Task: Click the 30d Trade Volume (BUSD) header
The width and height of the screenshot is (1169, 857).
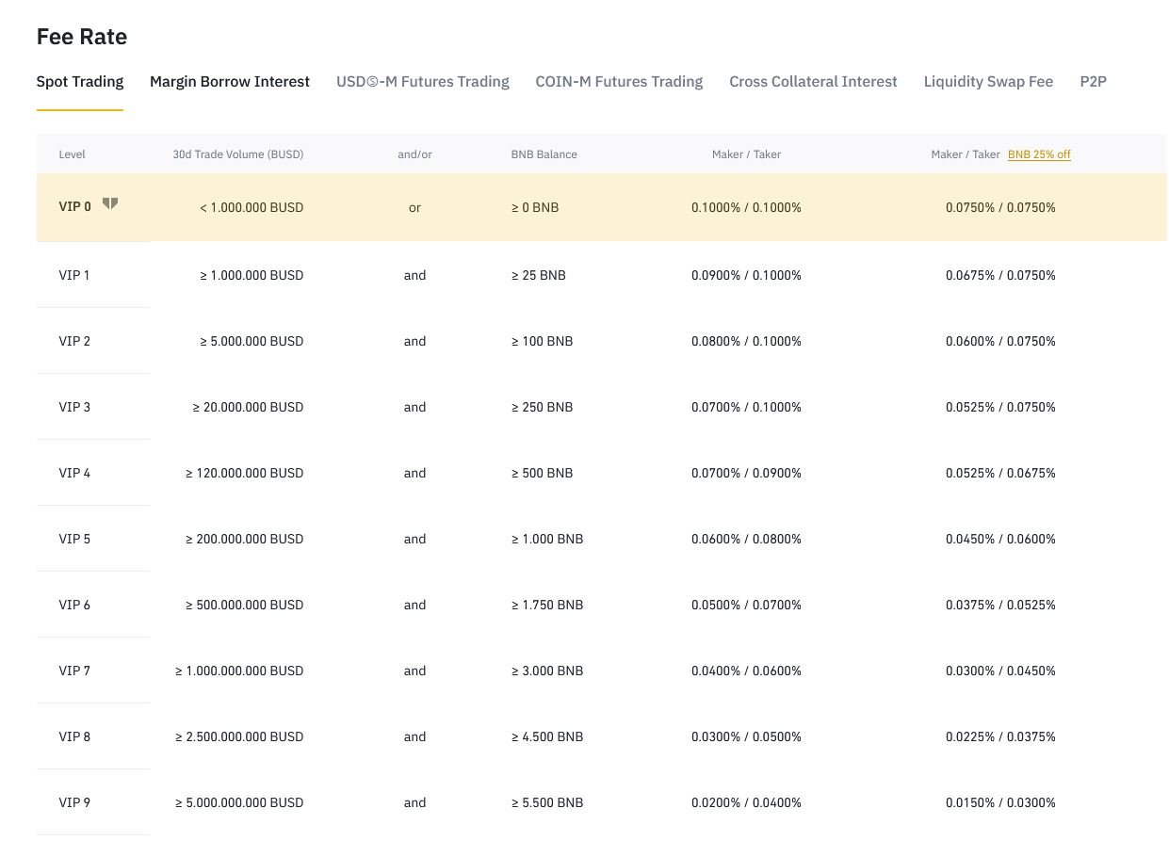Action: [x=238, y=154]
